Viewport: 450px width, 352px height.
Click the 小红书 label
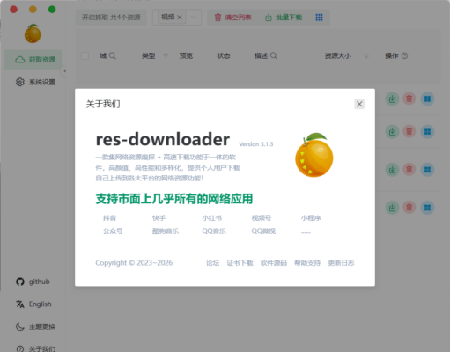pyautogui.click(x=212, y=218)
